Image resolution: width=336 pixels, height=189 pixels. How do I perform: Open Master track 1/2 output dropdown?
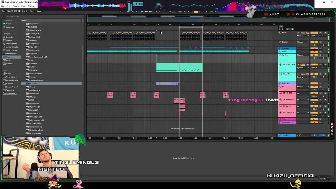303,135
